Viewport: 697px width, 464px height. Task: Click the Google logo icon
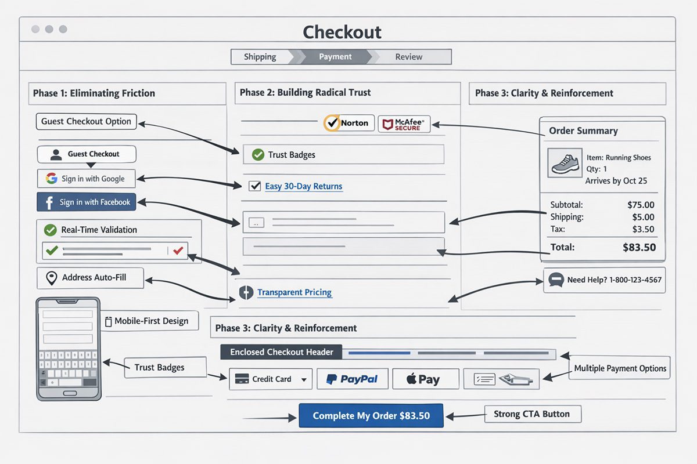pyautogui.click(x=51, y=179)
